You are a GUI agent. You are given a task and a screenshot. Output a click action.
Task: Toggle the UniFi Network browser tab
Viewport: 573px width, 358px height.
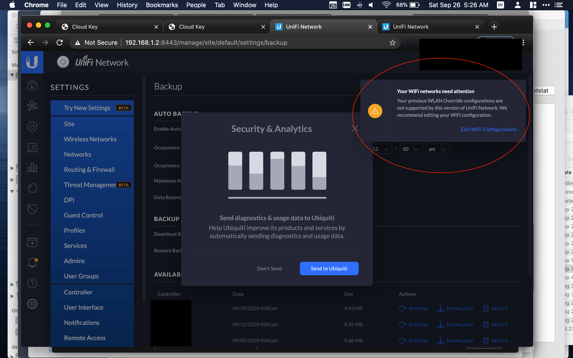click(x=431, y=26)
